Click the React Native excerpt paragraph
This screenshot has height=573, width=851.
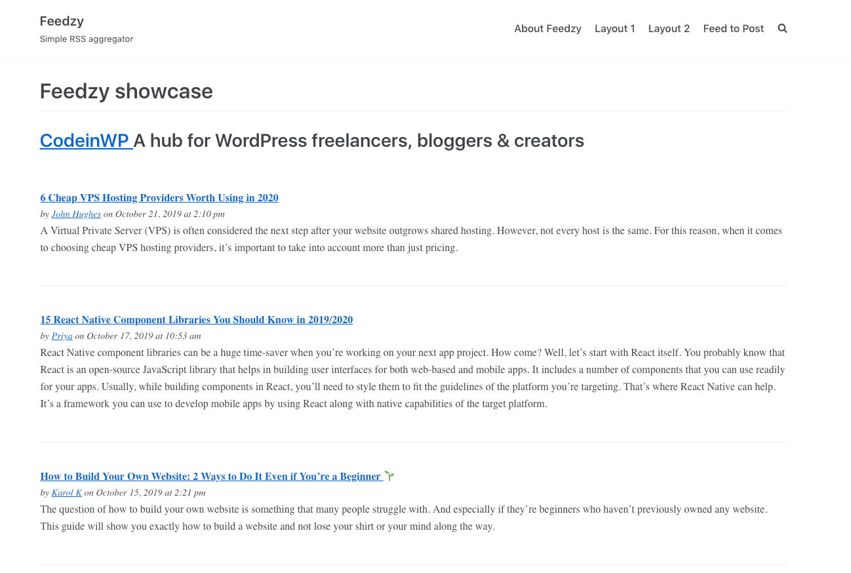point(412,378)
